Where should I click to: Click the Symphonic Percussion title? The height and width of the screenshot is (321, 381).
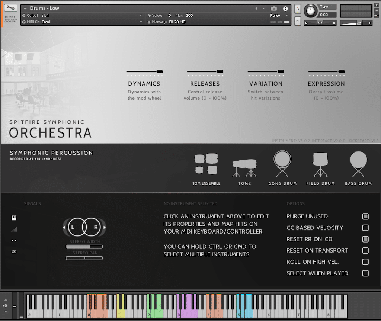pyautogui.click(x=51, y=153)
